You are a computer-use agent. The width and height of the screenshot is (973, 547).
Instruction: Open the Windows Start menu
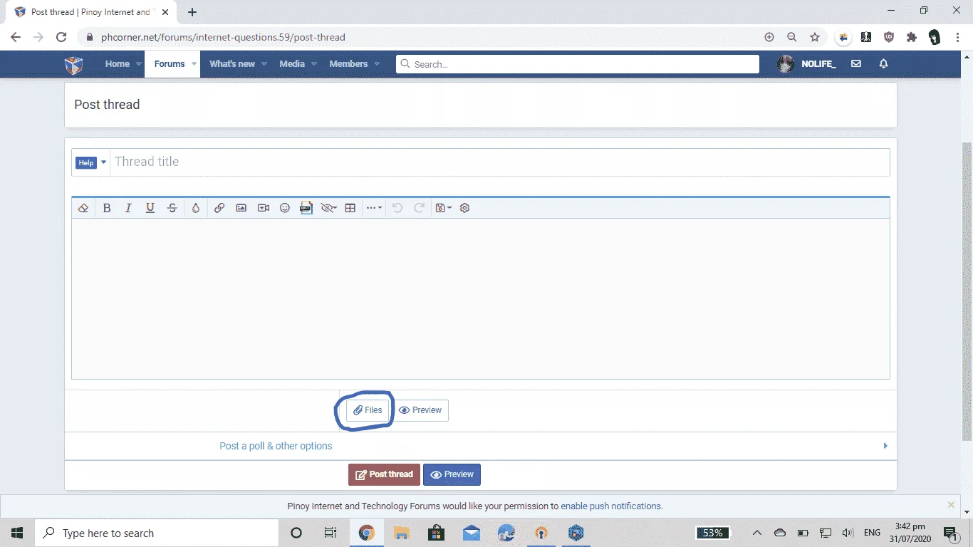(x=17, y=533)
